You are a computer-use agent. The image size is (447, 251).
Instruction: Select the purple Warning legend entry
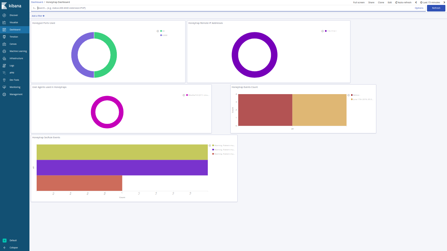[x=223, y=149]
